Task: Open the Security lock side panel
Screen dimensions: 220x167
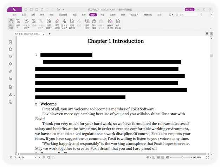Action: click(x=11, y=78)
